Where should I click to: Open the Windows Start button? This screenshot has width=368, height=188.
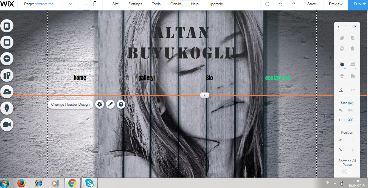tap(5, 183)
